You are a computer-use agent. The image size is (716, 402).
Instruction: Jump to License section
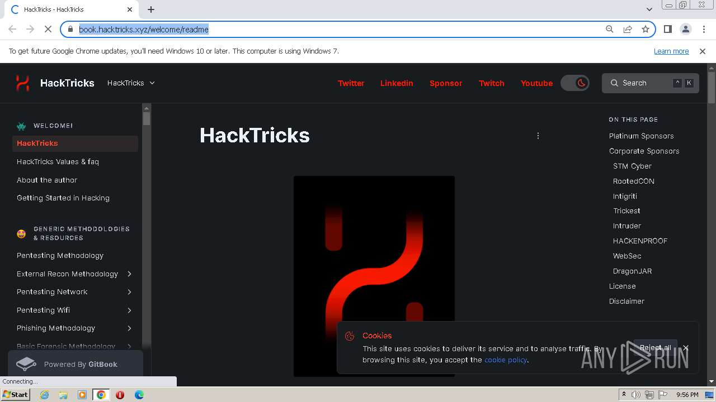(622, 286)
